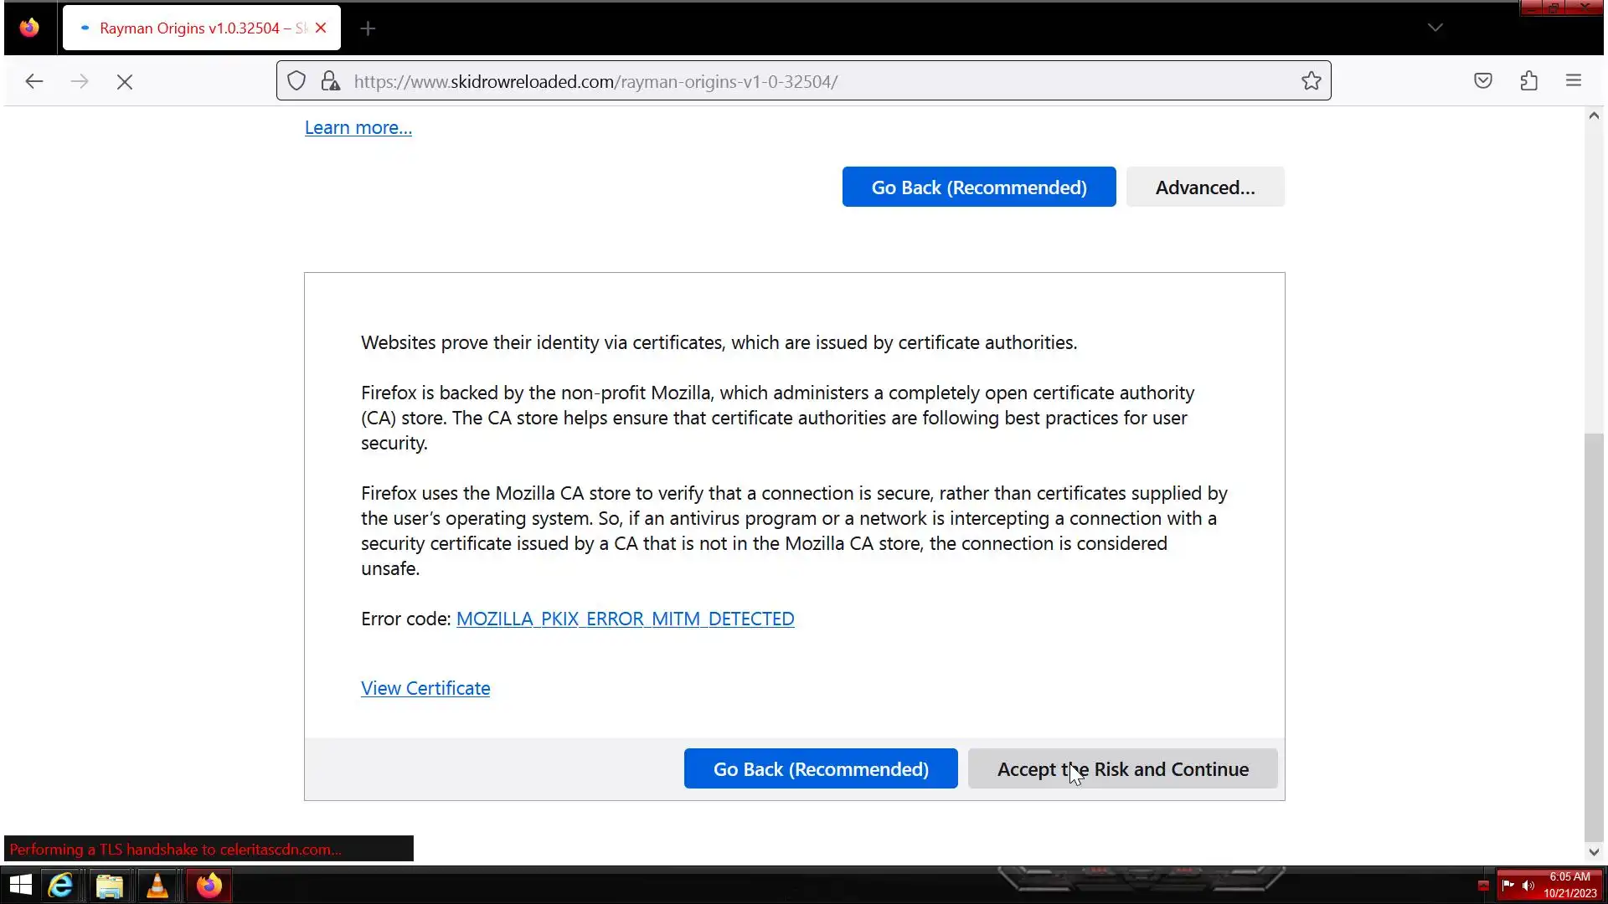The width and height of the screenshot is (1608, 904).
Task: Open a new tab with plus button
Action: point(368,28)
